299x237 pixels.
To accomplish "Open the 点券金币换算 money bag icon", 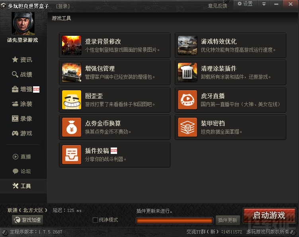I will click(x=72, y=127).
